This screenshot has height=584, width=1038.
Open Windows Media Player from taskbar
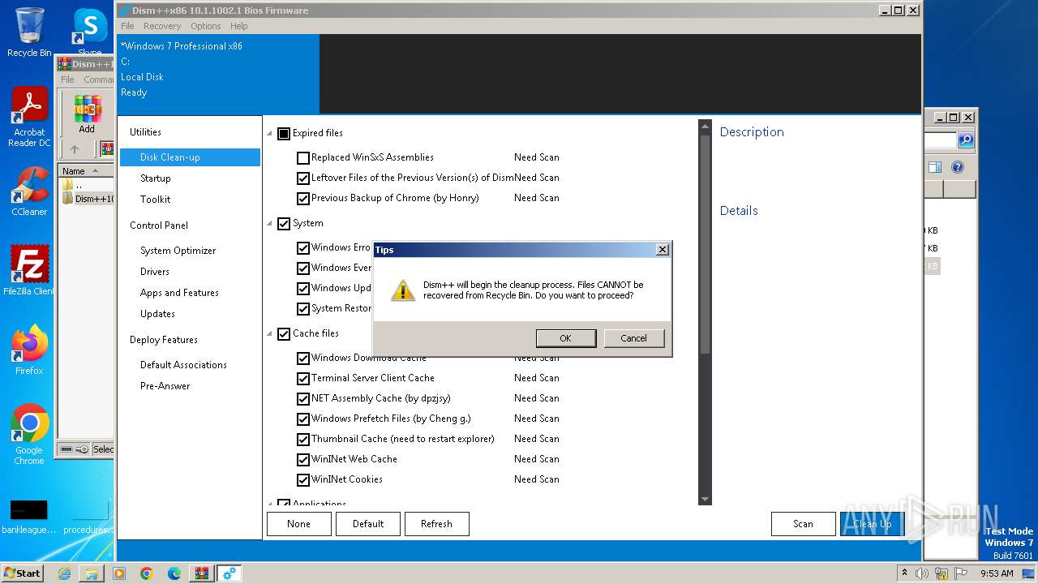(119, 573)
